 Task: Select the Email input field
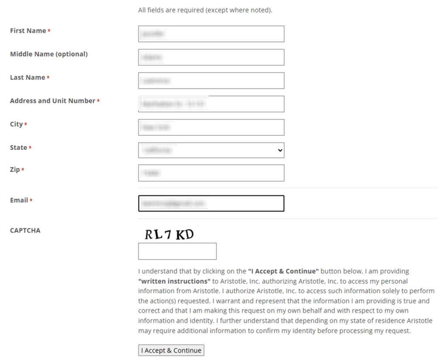211,203
